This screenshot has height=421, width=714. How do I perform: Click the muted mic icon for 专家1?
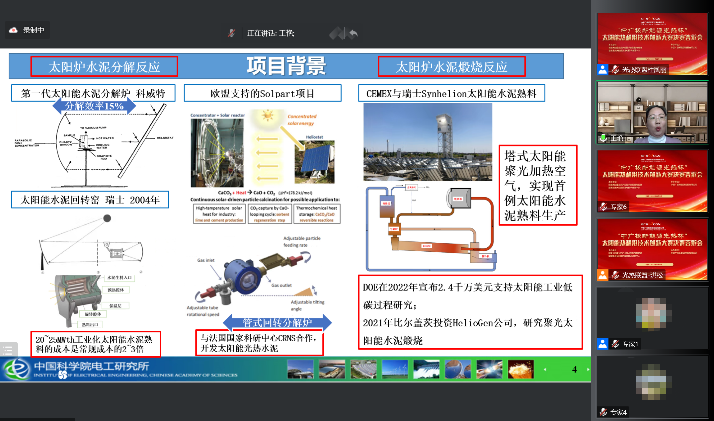pyautogui.click(x=615, y=344)
